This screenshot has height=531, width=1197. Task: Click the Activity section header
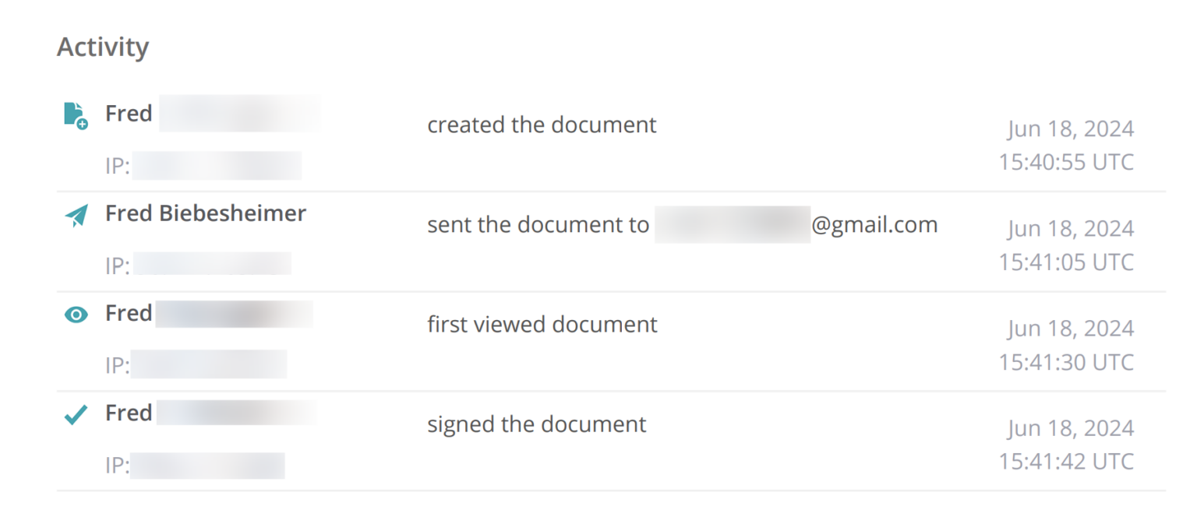(103, 47)
